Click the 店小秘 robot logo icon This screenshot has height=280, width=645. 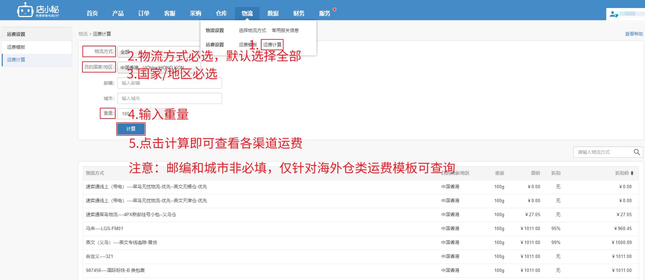pyautogui.click(x=25, y=10)
